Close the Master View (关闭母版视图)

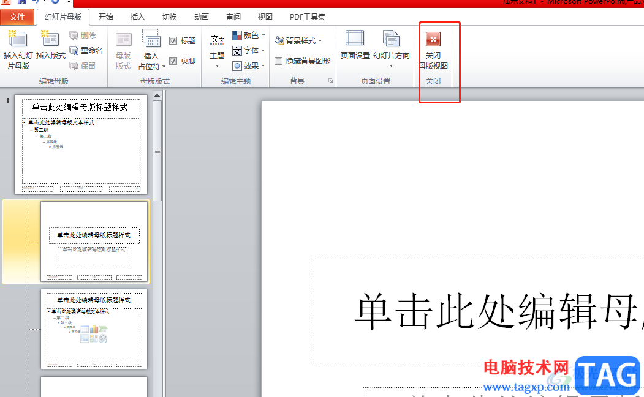pos(433,51)
